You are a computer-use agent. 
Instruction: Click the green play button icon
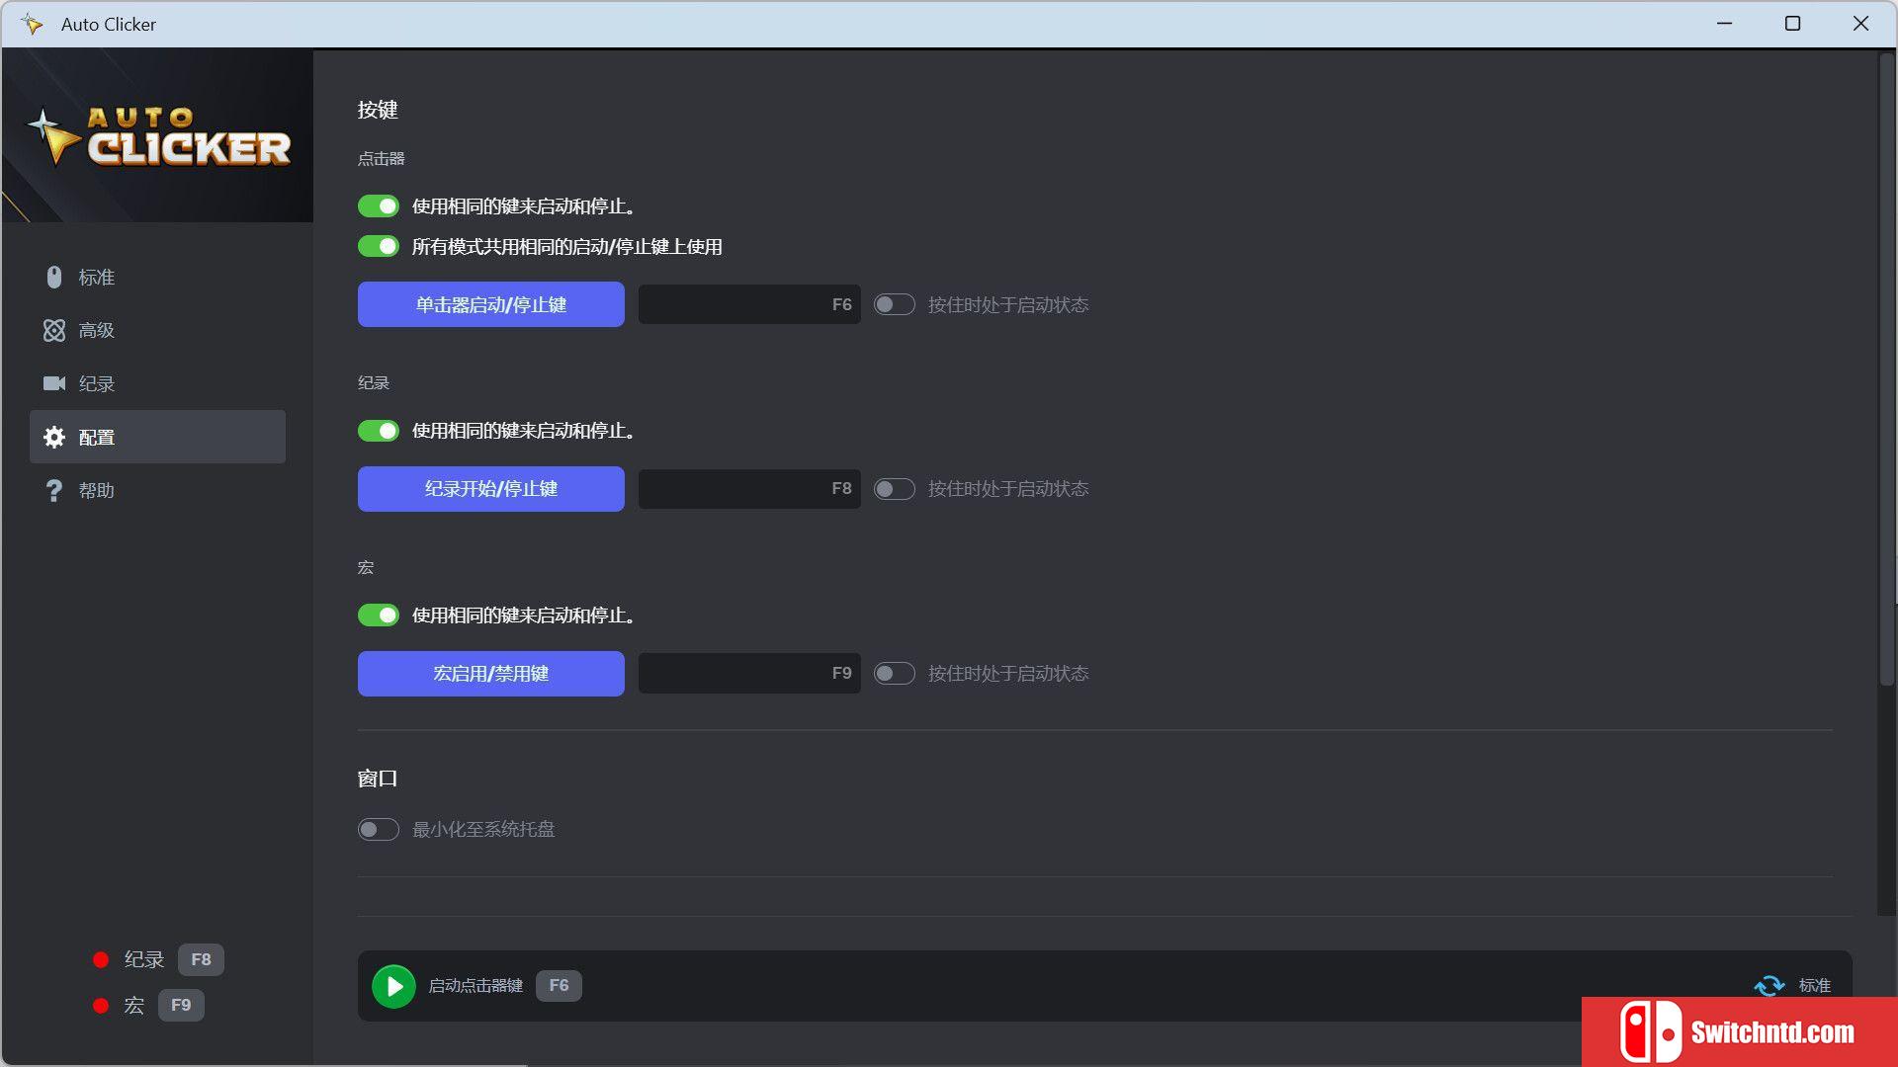(x=393, y=986)
